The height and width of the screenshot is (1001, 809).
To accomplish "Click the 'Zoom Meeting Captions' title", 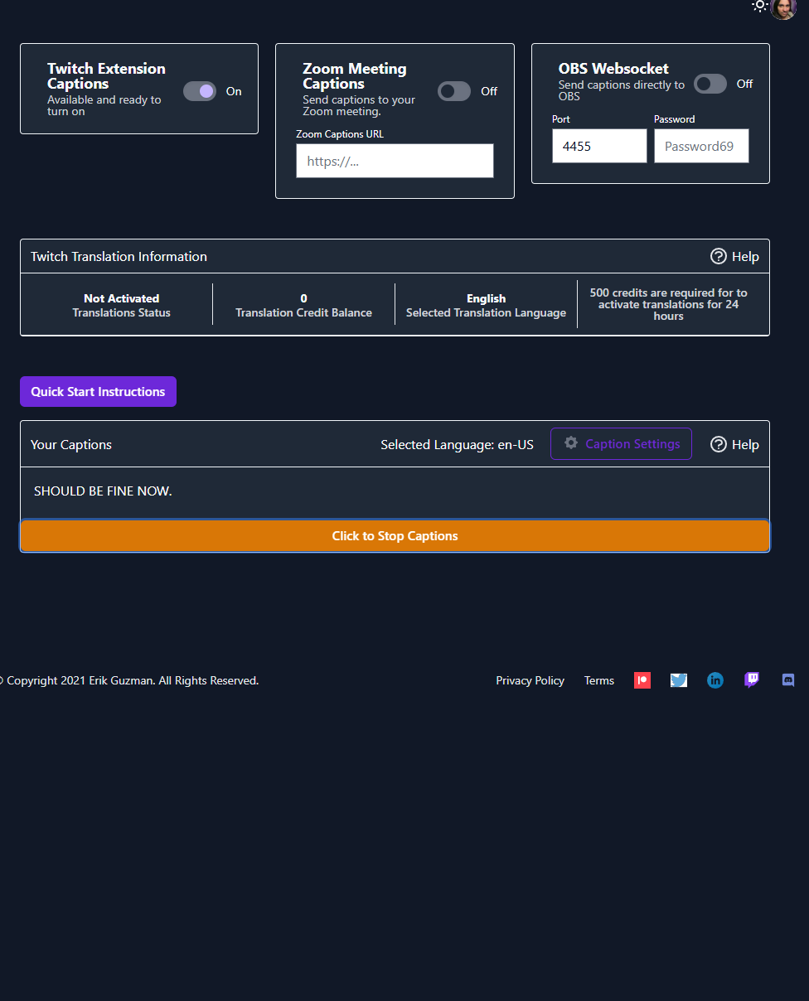I will pyautogui.click(x=355, y=76).
